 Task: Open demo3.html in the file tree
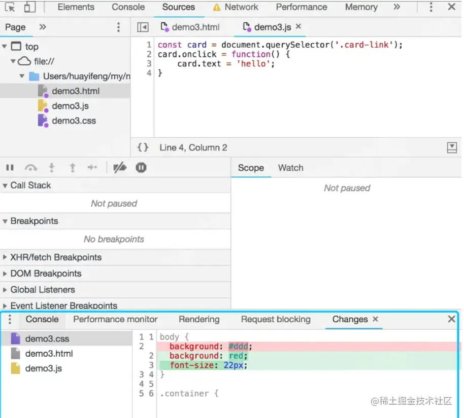(65, 91)
